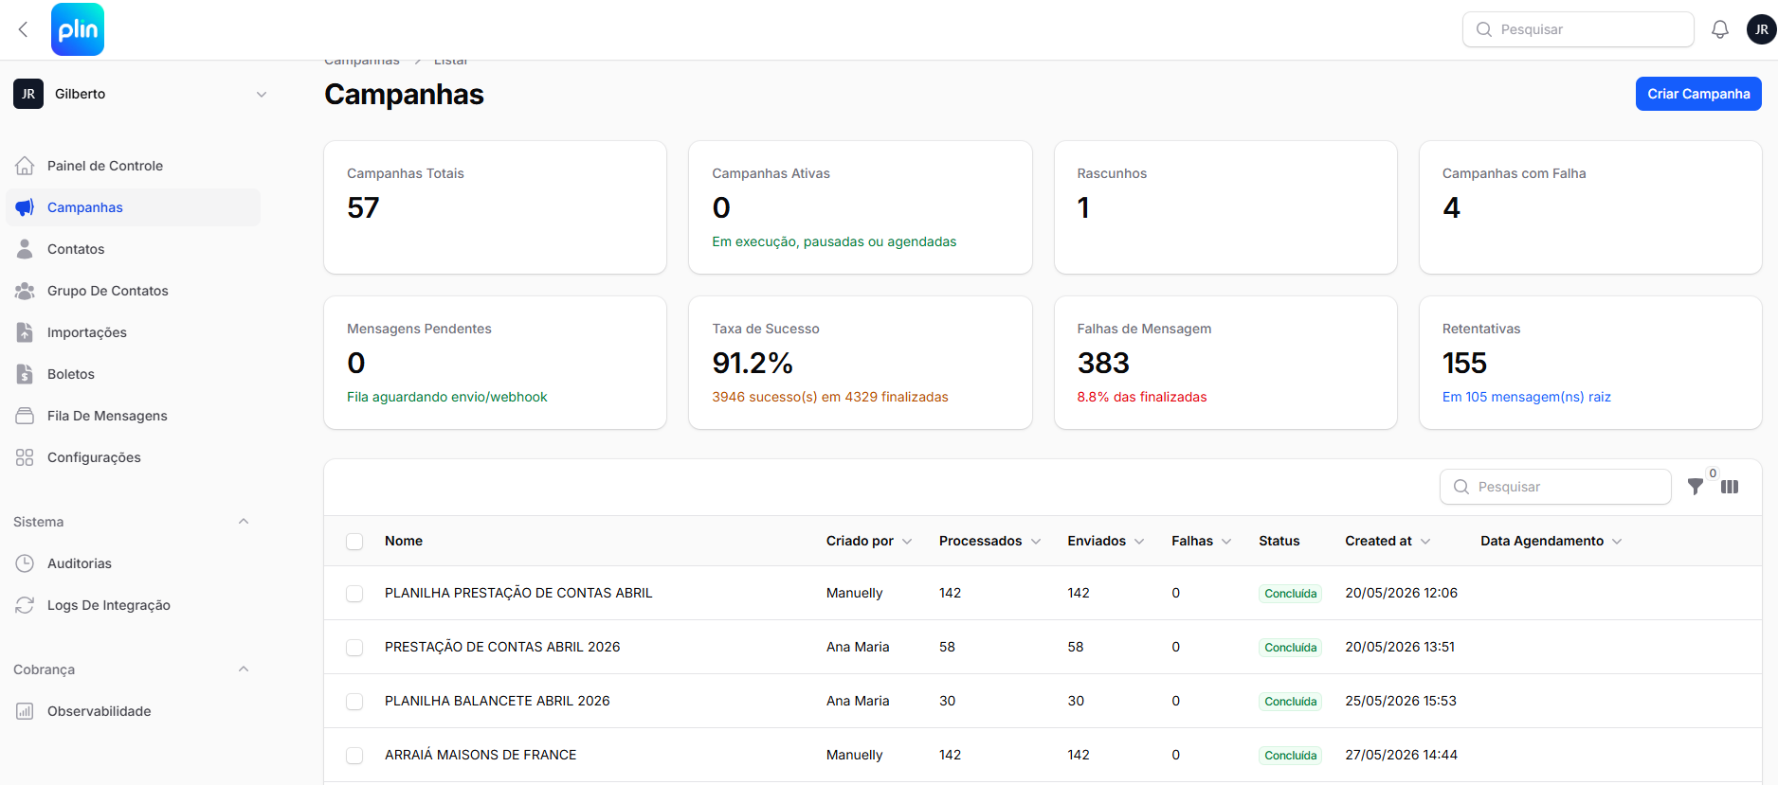Screen dimensions: 1778x785
Task: Open Observabilidade in the sidebar
Action: click(x=133, y=711)
